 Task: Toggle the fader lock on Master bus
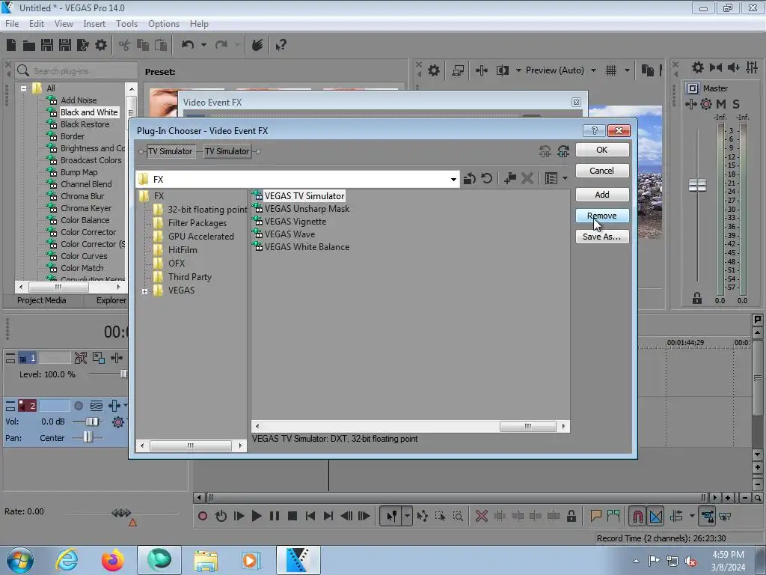point(697,298)
